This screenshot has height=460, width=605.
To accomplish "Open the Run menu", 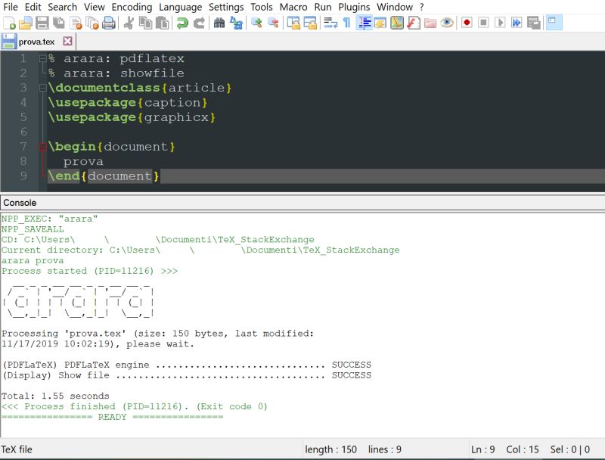I will click(x=323, y=7).
